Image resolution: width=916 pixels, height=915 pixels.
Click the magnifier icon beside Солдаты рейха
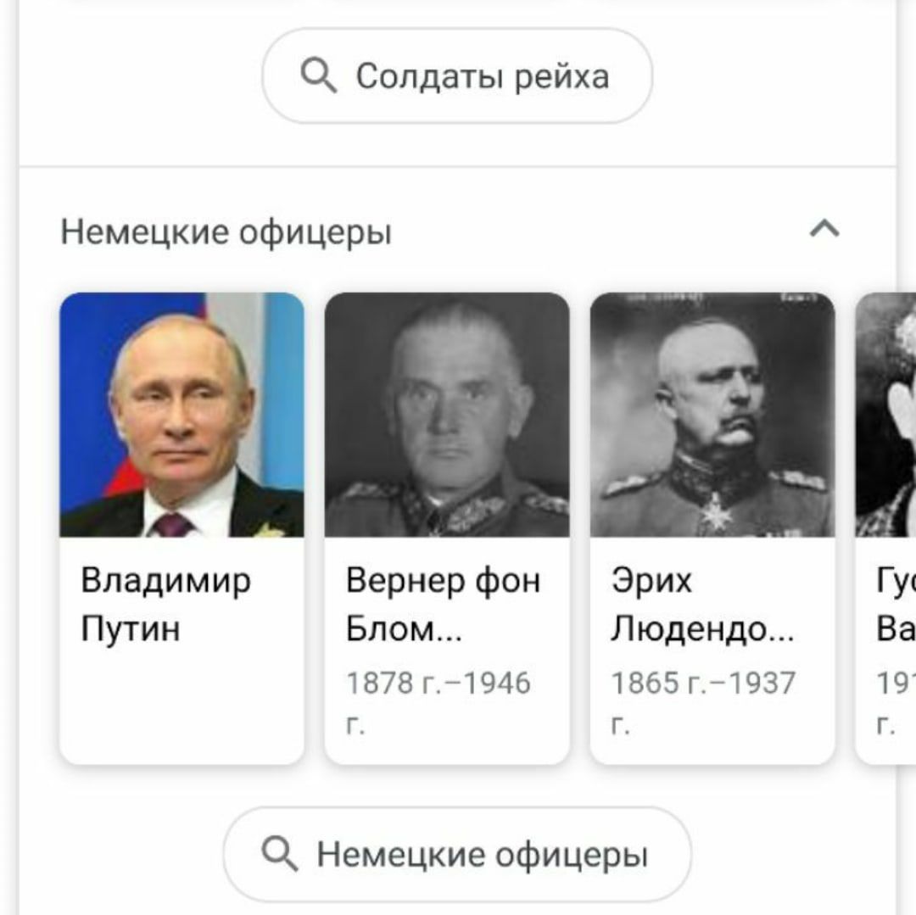[318, 75]
